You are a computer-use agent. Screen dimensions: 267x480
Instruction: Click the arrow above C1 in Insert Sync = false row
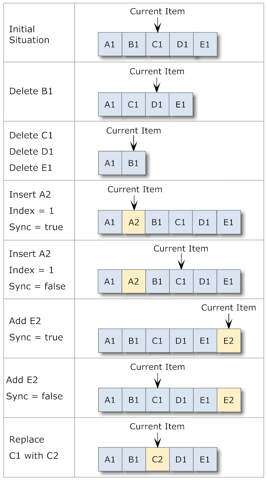point(181,261)
